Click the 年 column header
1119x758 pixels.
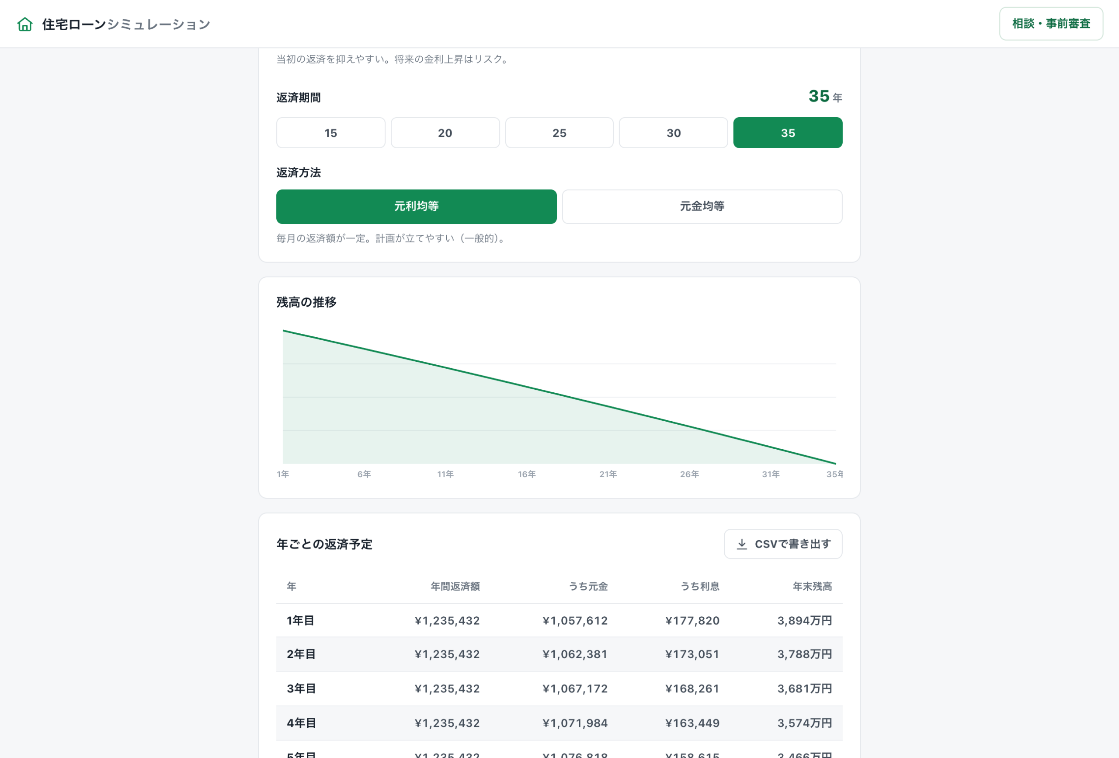coord(291,587)
